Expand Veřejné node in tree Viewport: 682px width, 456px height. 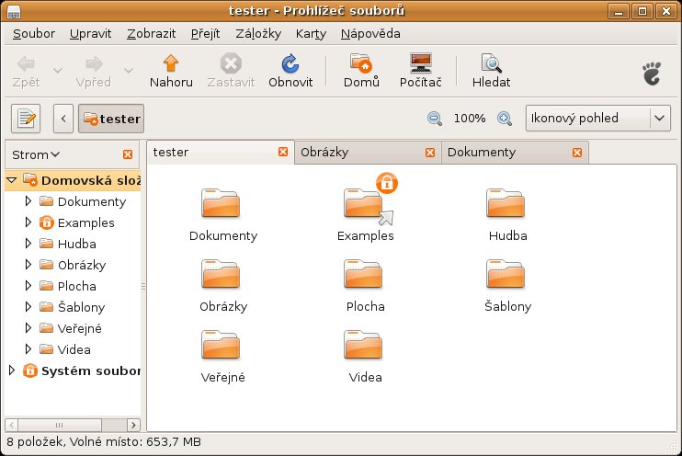click(x=28, y=327)
